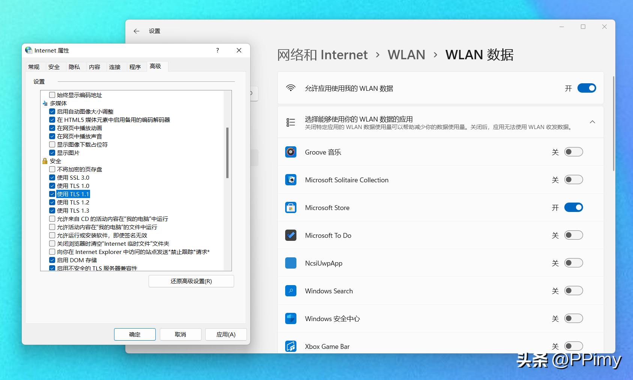Uncheck 显示图片 checkbox

point(52,153)
